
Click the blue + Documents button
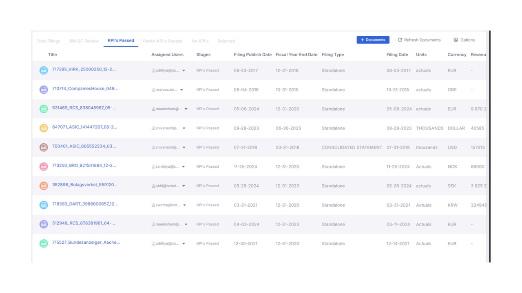coord(373,40)
